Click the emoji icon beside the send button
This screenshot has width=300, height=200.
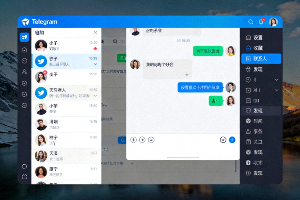pos(223,140)
